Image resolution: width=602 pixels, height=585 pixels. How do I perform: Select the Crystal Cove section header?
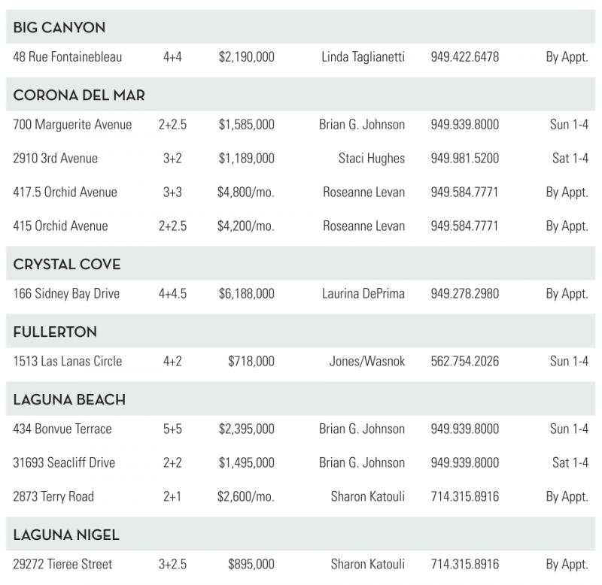(x=67, y=265)
